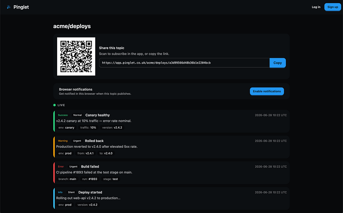Click the "to: v2.4.0" tag
The image size is (343, 213).
106,153
